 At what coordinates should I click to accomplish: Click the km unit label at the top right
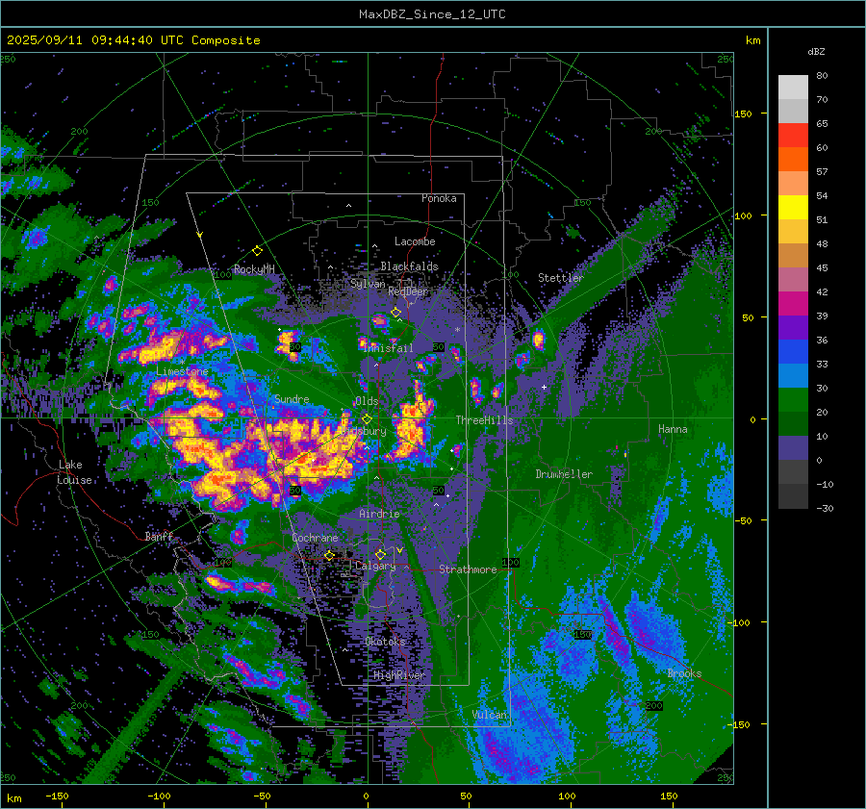point(752,40)
